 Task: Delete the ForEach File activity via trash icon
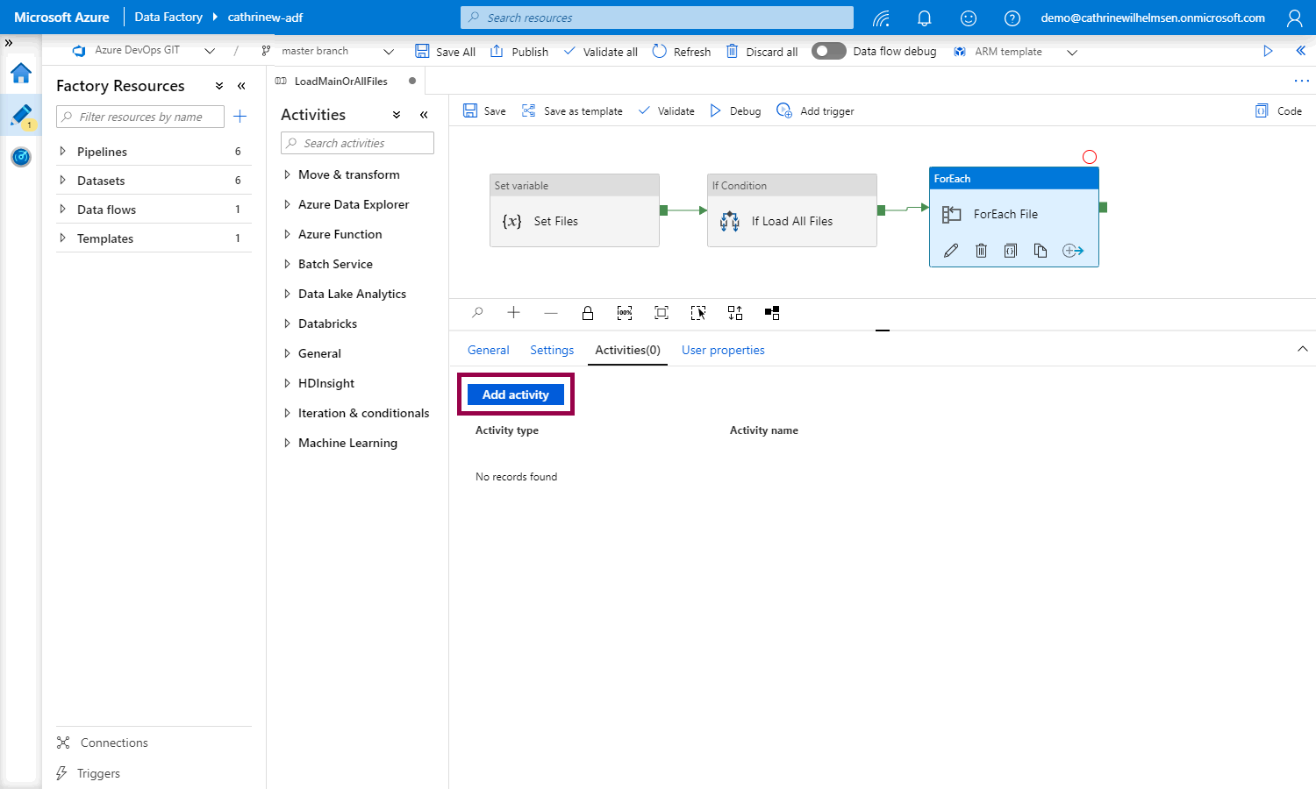tap(981, 251)
